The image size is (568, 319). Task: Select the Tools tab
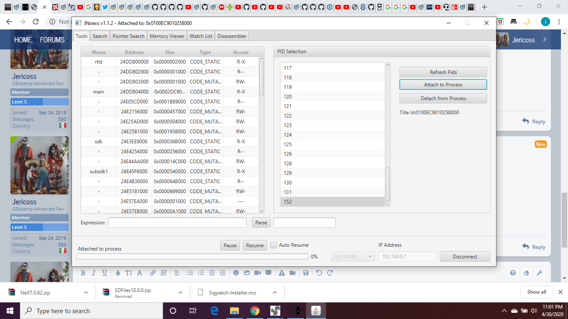coord(81,36)
